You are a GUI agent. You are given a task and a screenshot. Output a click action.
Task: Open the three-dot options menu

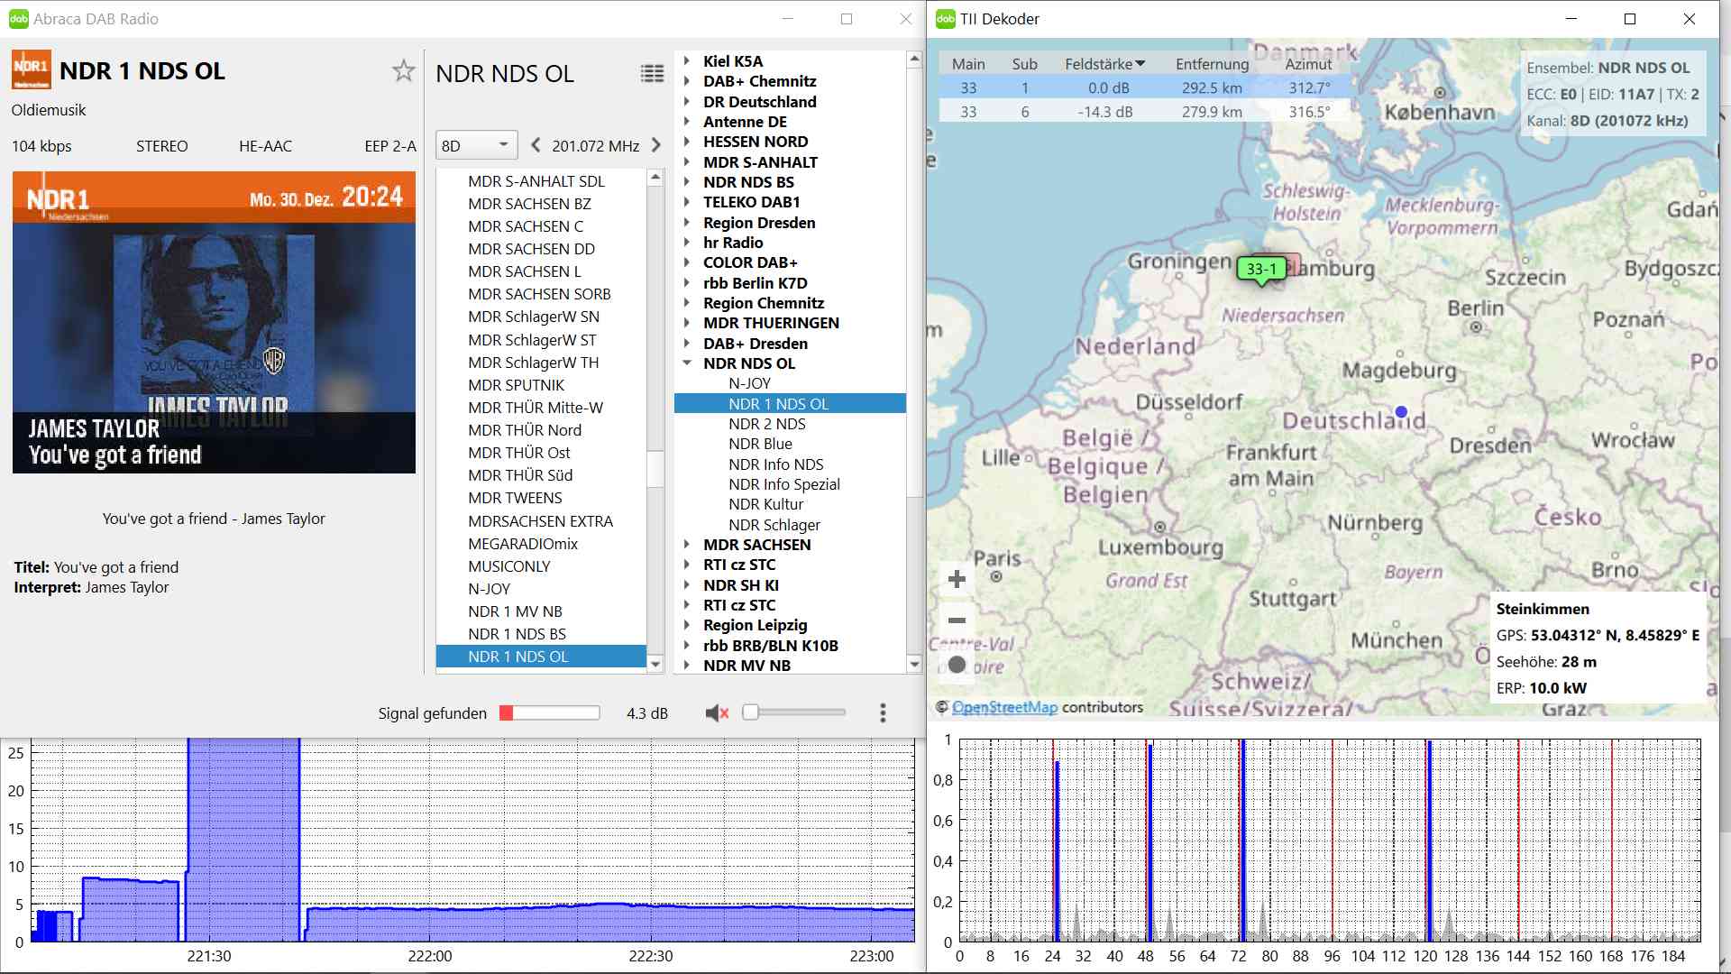(883, 713)
